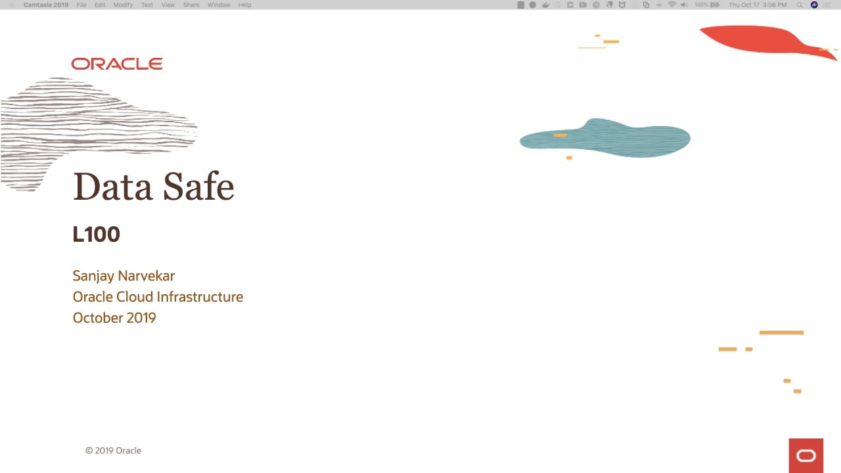Open the Window menu
Viewport: 841px width, 473px height.
[x=219, y=5]
